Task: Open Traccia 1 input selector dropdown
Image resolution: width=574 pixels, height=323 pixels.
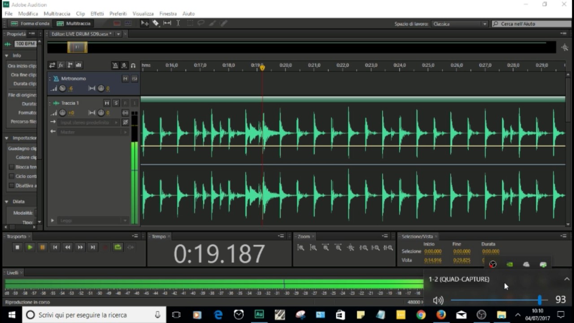Action: point(89,122)
